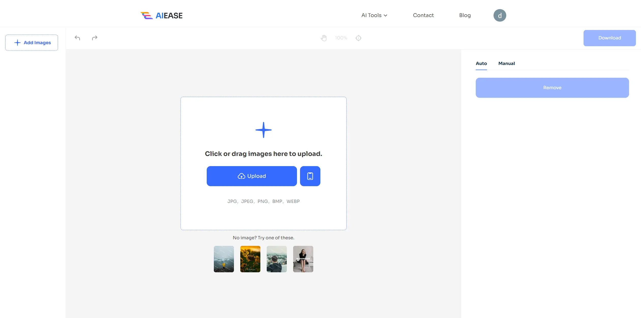Screen dimensions: 641x318
Task: Choose the sample of woman sitting
Action: [303, 259]
